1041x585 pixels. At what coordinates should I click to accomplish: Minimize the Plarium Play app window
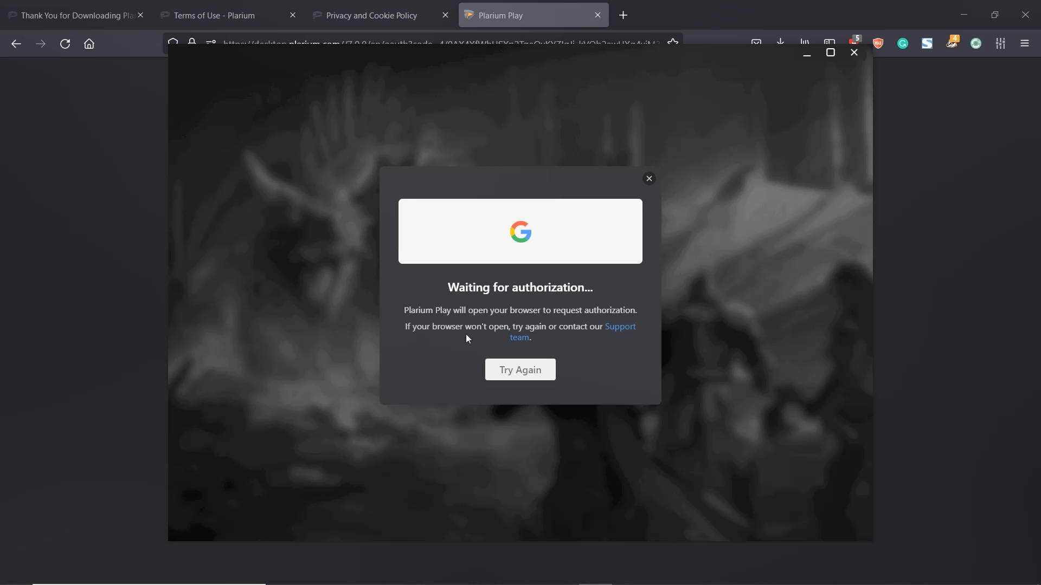pos(807,53)
